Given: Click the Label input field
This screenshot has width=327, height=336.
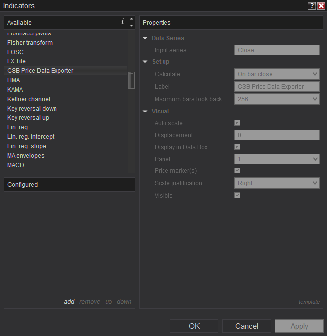Looking at the screenshot, I should pyautogui.click(x=276, y=87).
